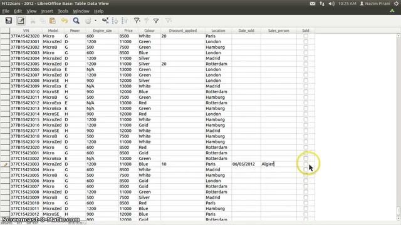Image resolution: width=401 pixels, height=225 pixels.
Task: Tick Sold checkbox for VIN 377C15423003
Action: [x=306, y=164]
